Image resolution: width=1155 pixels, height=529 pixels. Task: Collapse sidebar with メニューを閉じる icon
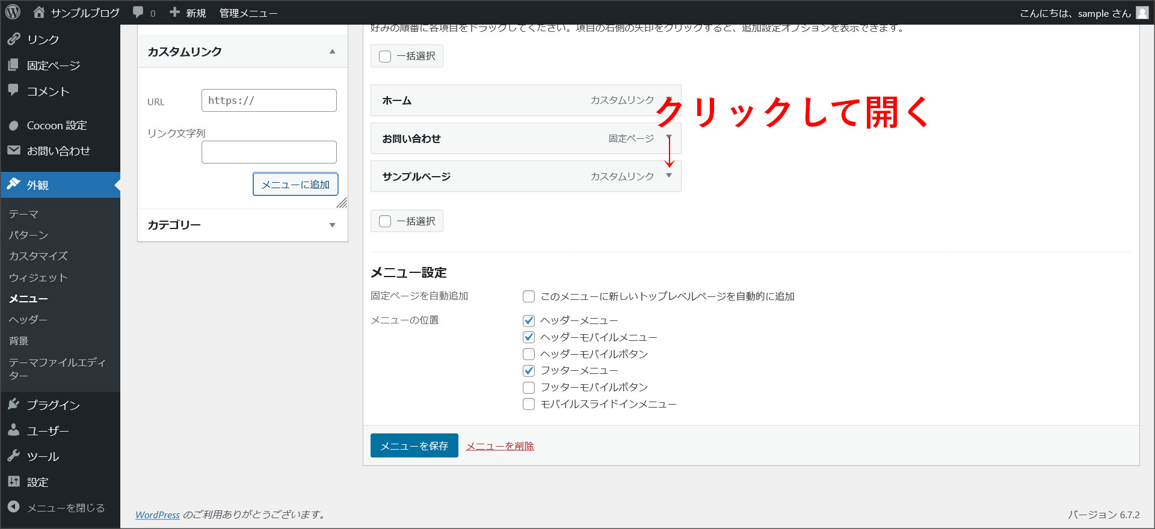[x=14, y=507]
